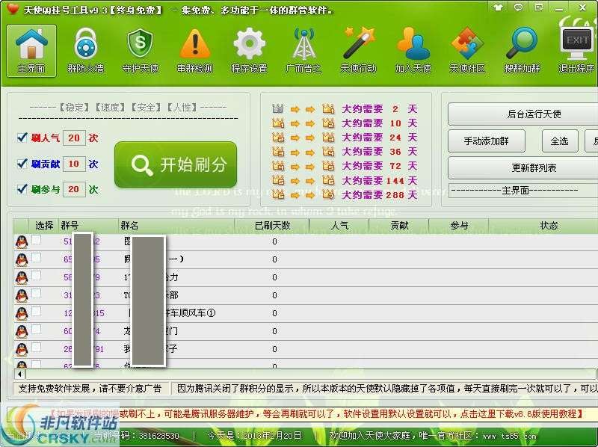Click the speech bubble icon in title bar
Screen dimensions: 598x447
point(518,7)
